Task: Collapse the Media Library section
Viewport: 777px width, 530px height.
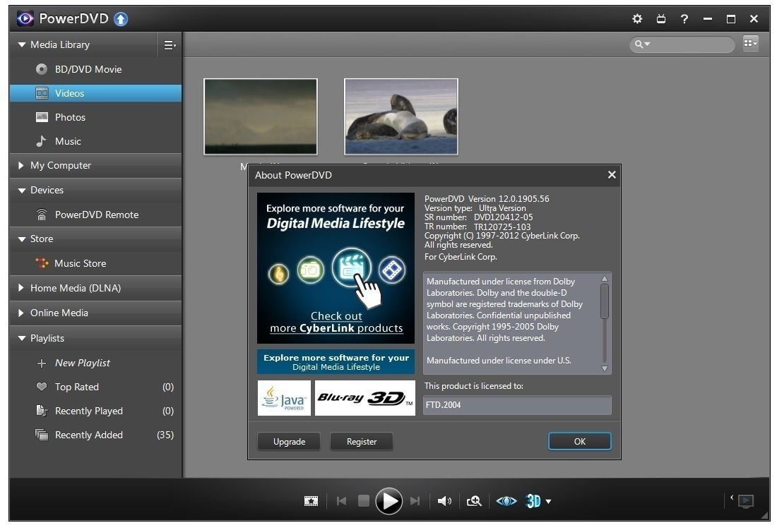Action: [x=21, y=44]
